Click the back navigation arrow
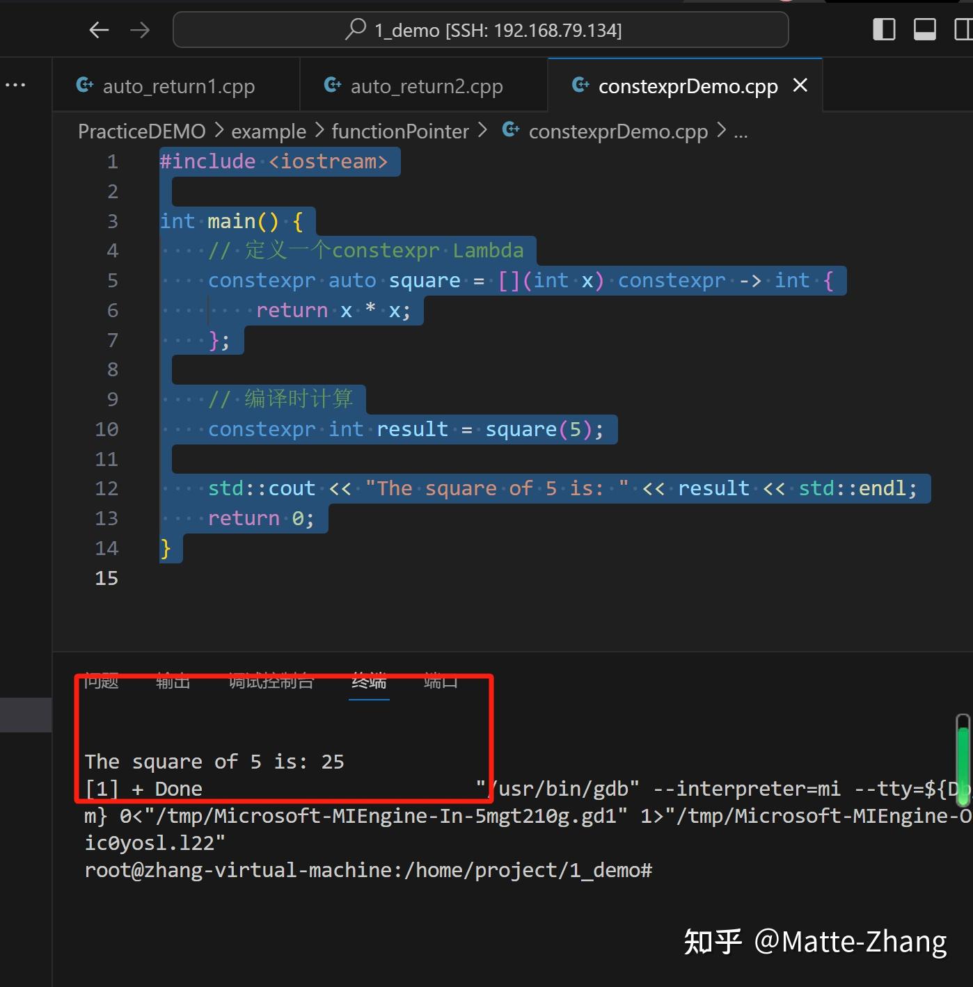Screen dimensions: 973x987 point(99,29)
